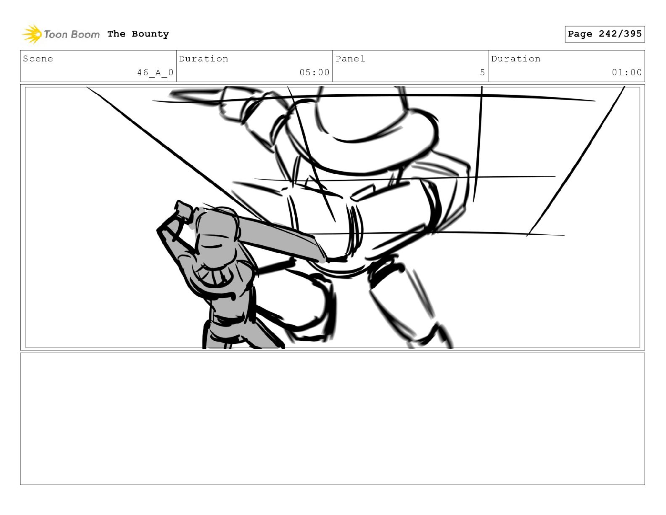The height and width of the screenshot is (515, 666).
Task: Click the 'Scene' header label
Action: (38, 59)
